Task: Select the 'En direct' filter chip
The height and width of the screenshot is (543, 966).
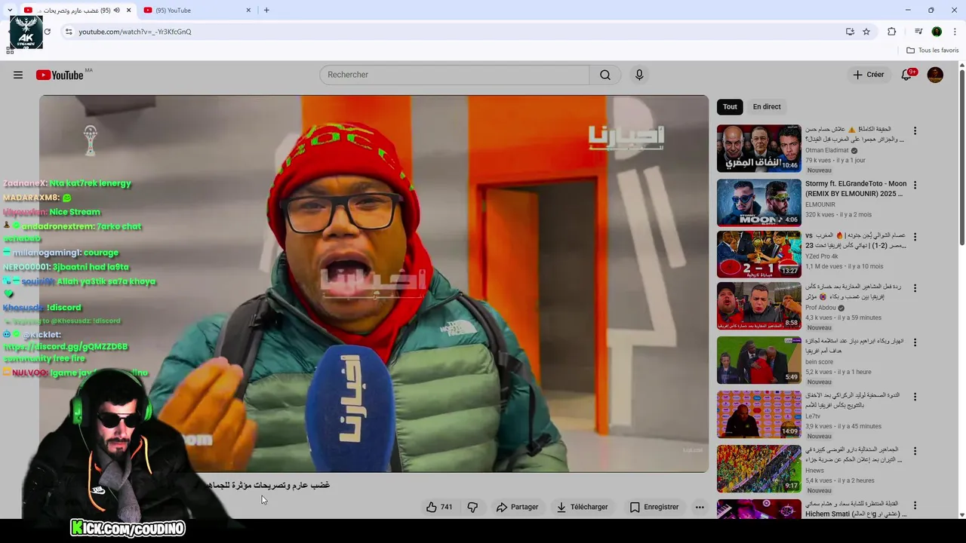Action: pyautogui.click(x=767, y=106)
